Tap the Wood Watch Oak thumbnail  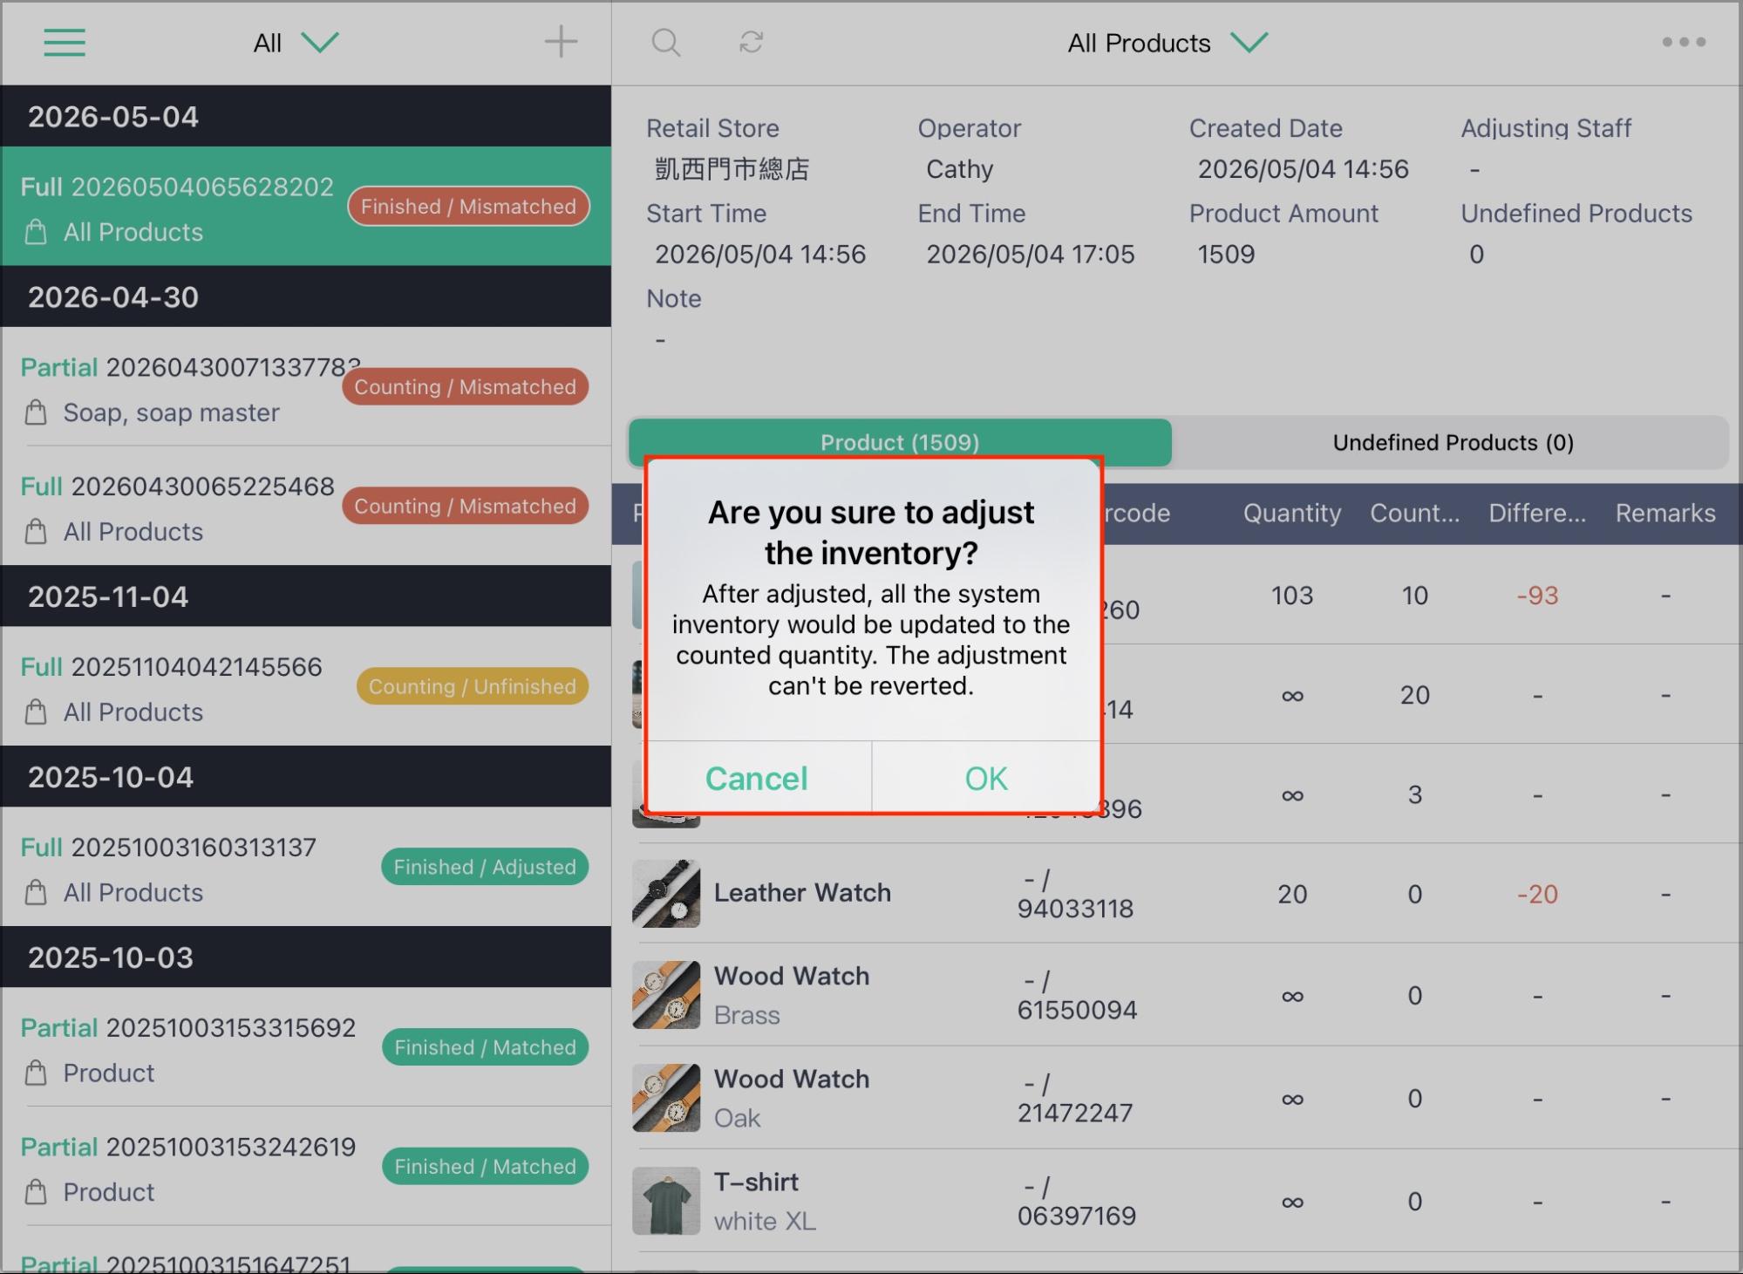click(x=666, y=1098)
